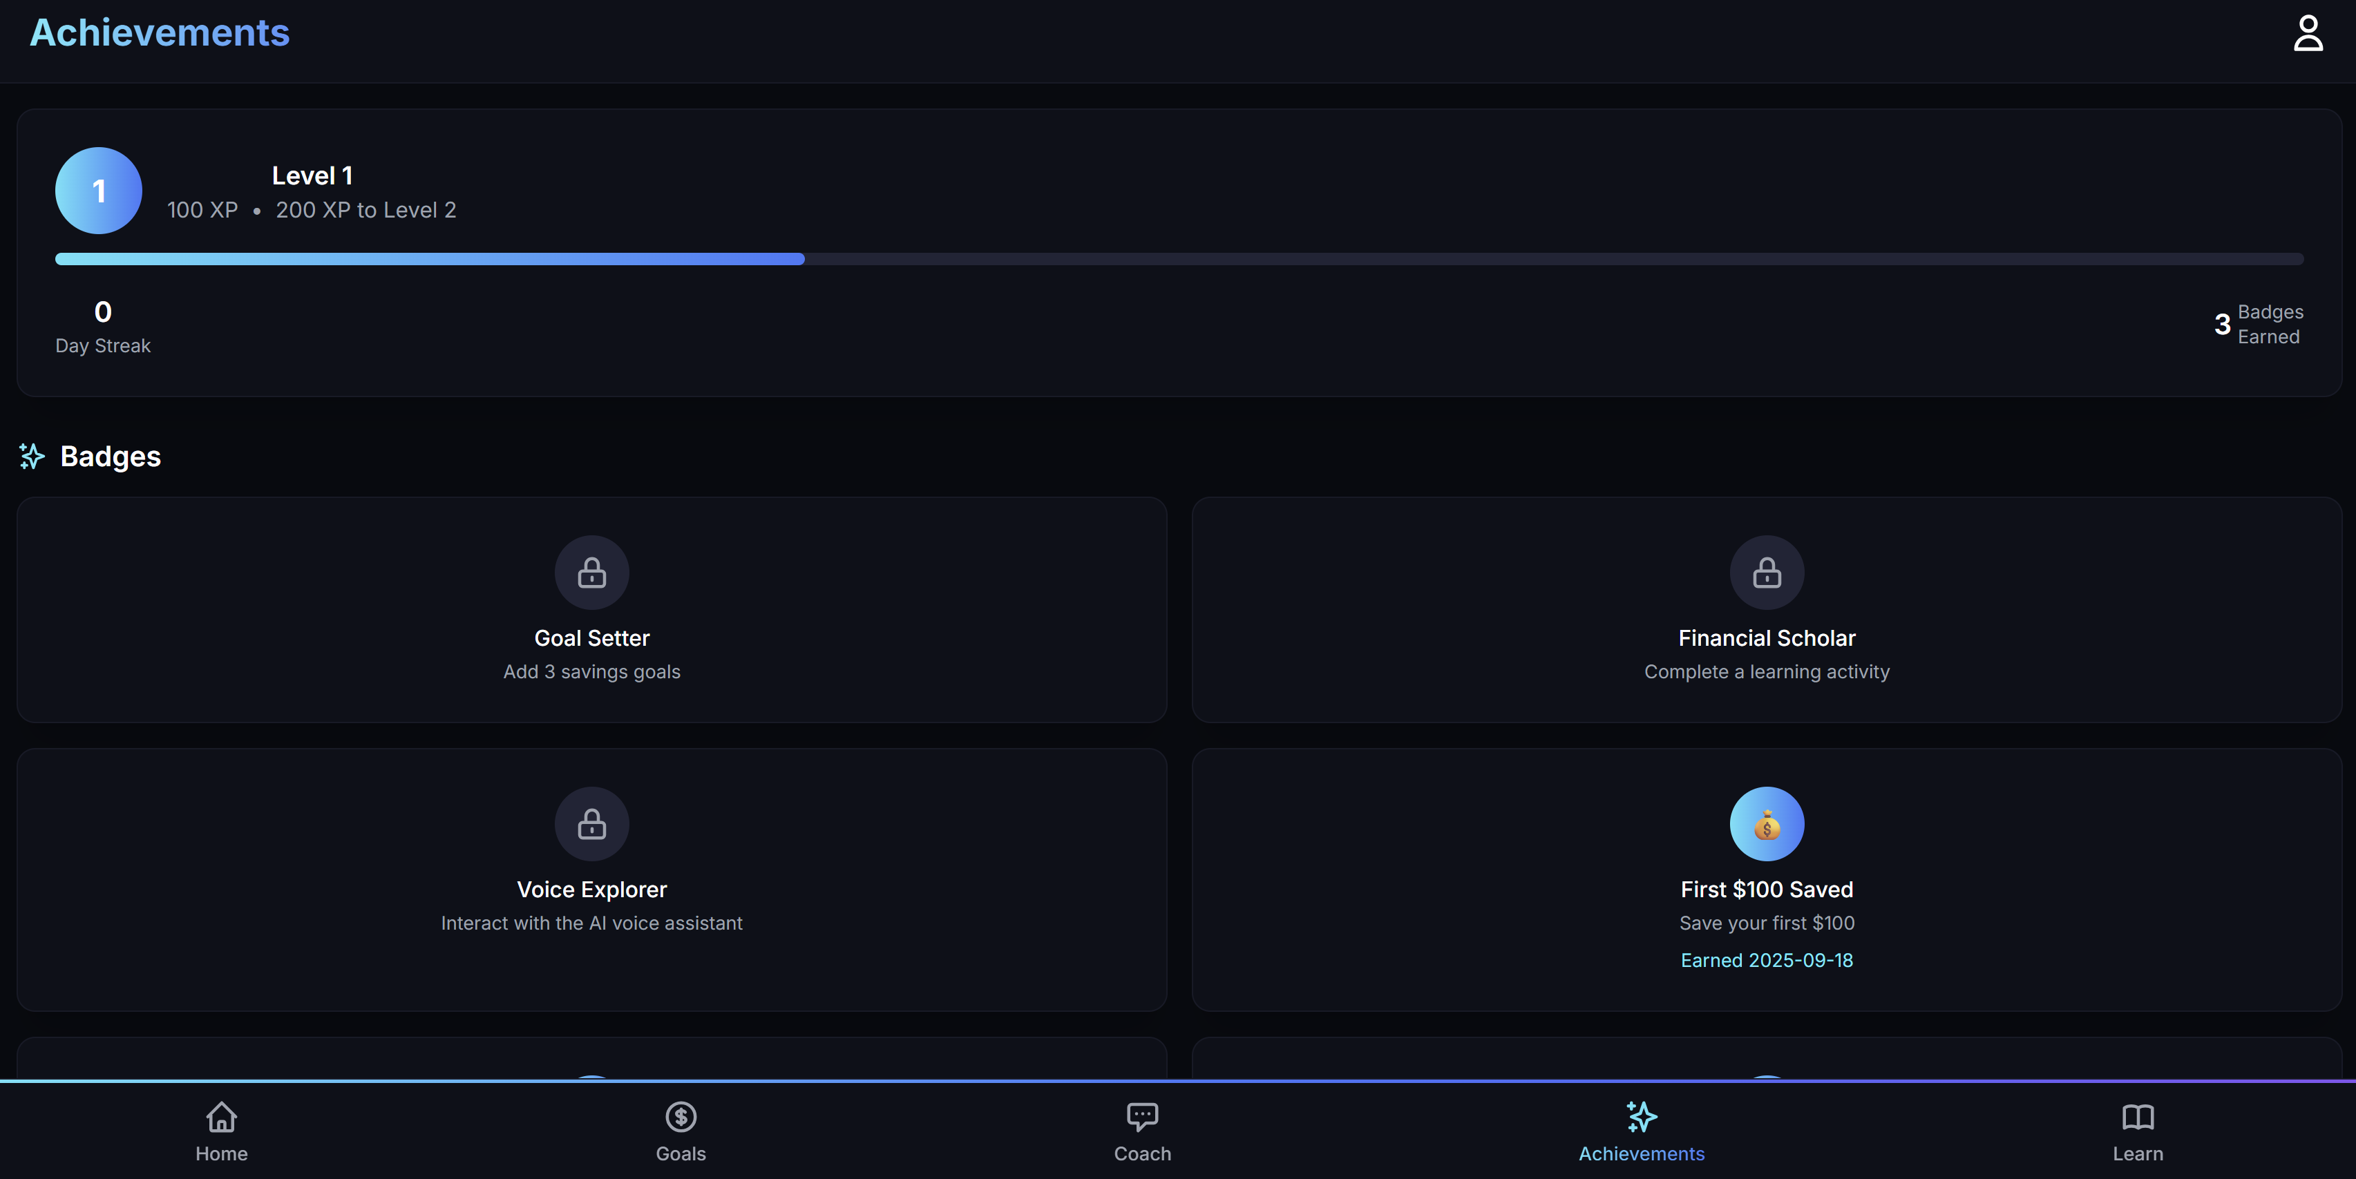Image resolution: width=2356 pixels, height=1179 pixels.
Task: Select the Goal Setter badge card title
Action: [x=591, y=638]
